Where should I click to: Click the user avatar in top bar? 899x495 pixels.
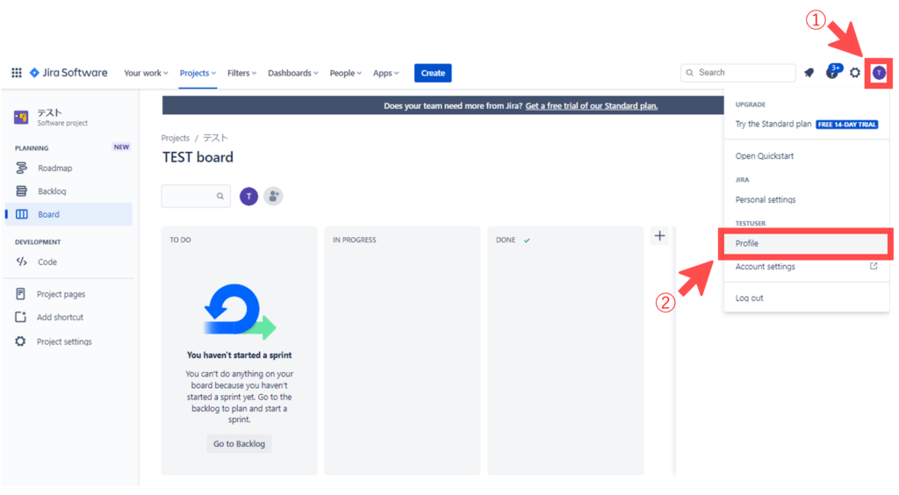879,73
